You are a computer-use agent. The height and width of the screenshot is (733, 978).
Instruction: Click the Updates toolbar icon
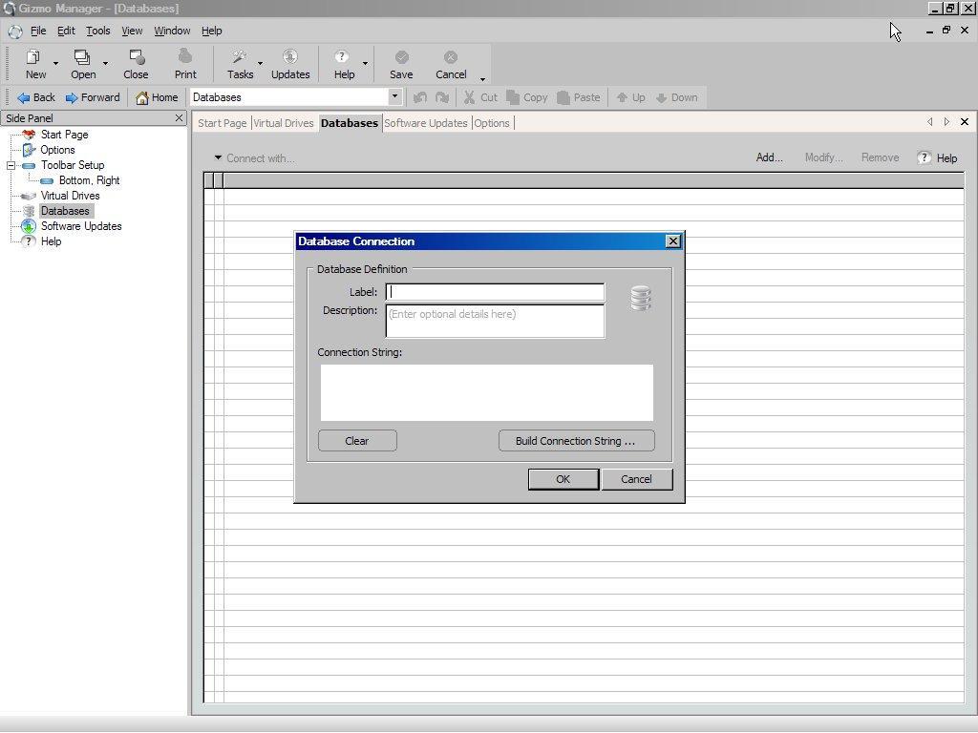(290, 57)
